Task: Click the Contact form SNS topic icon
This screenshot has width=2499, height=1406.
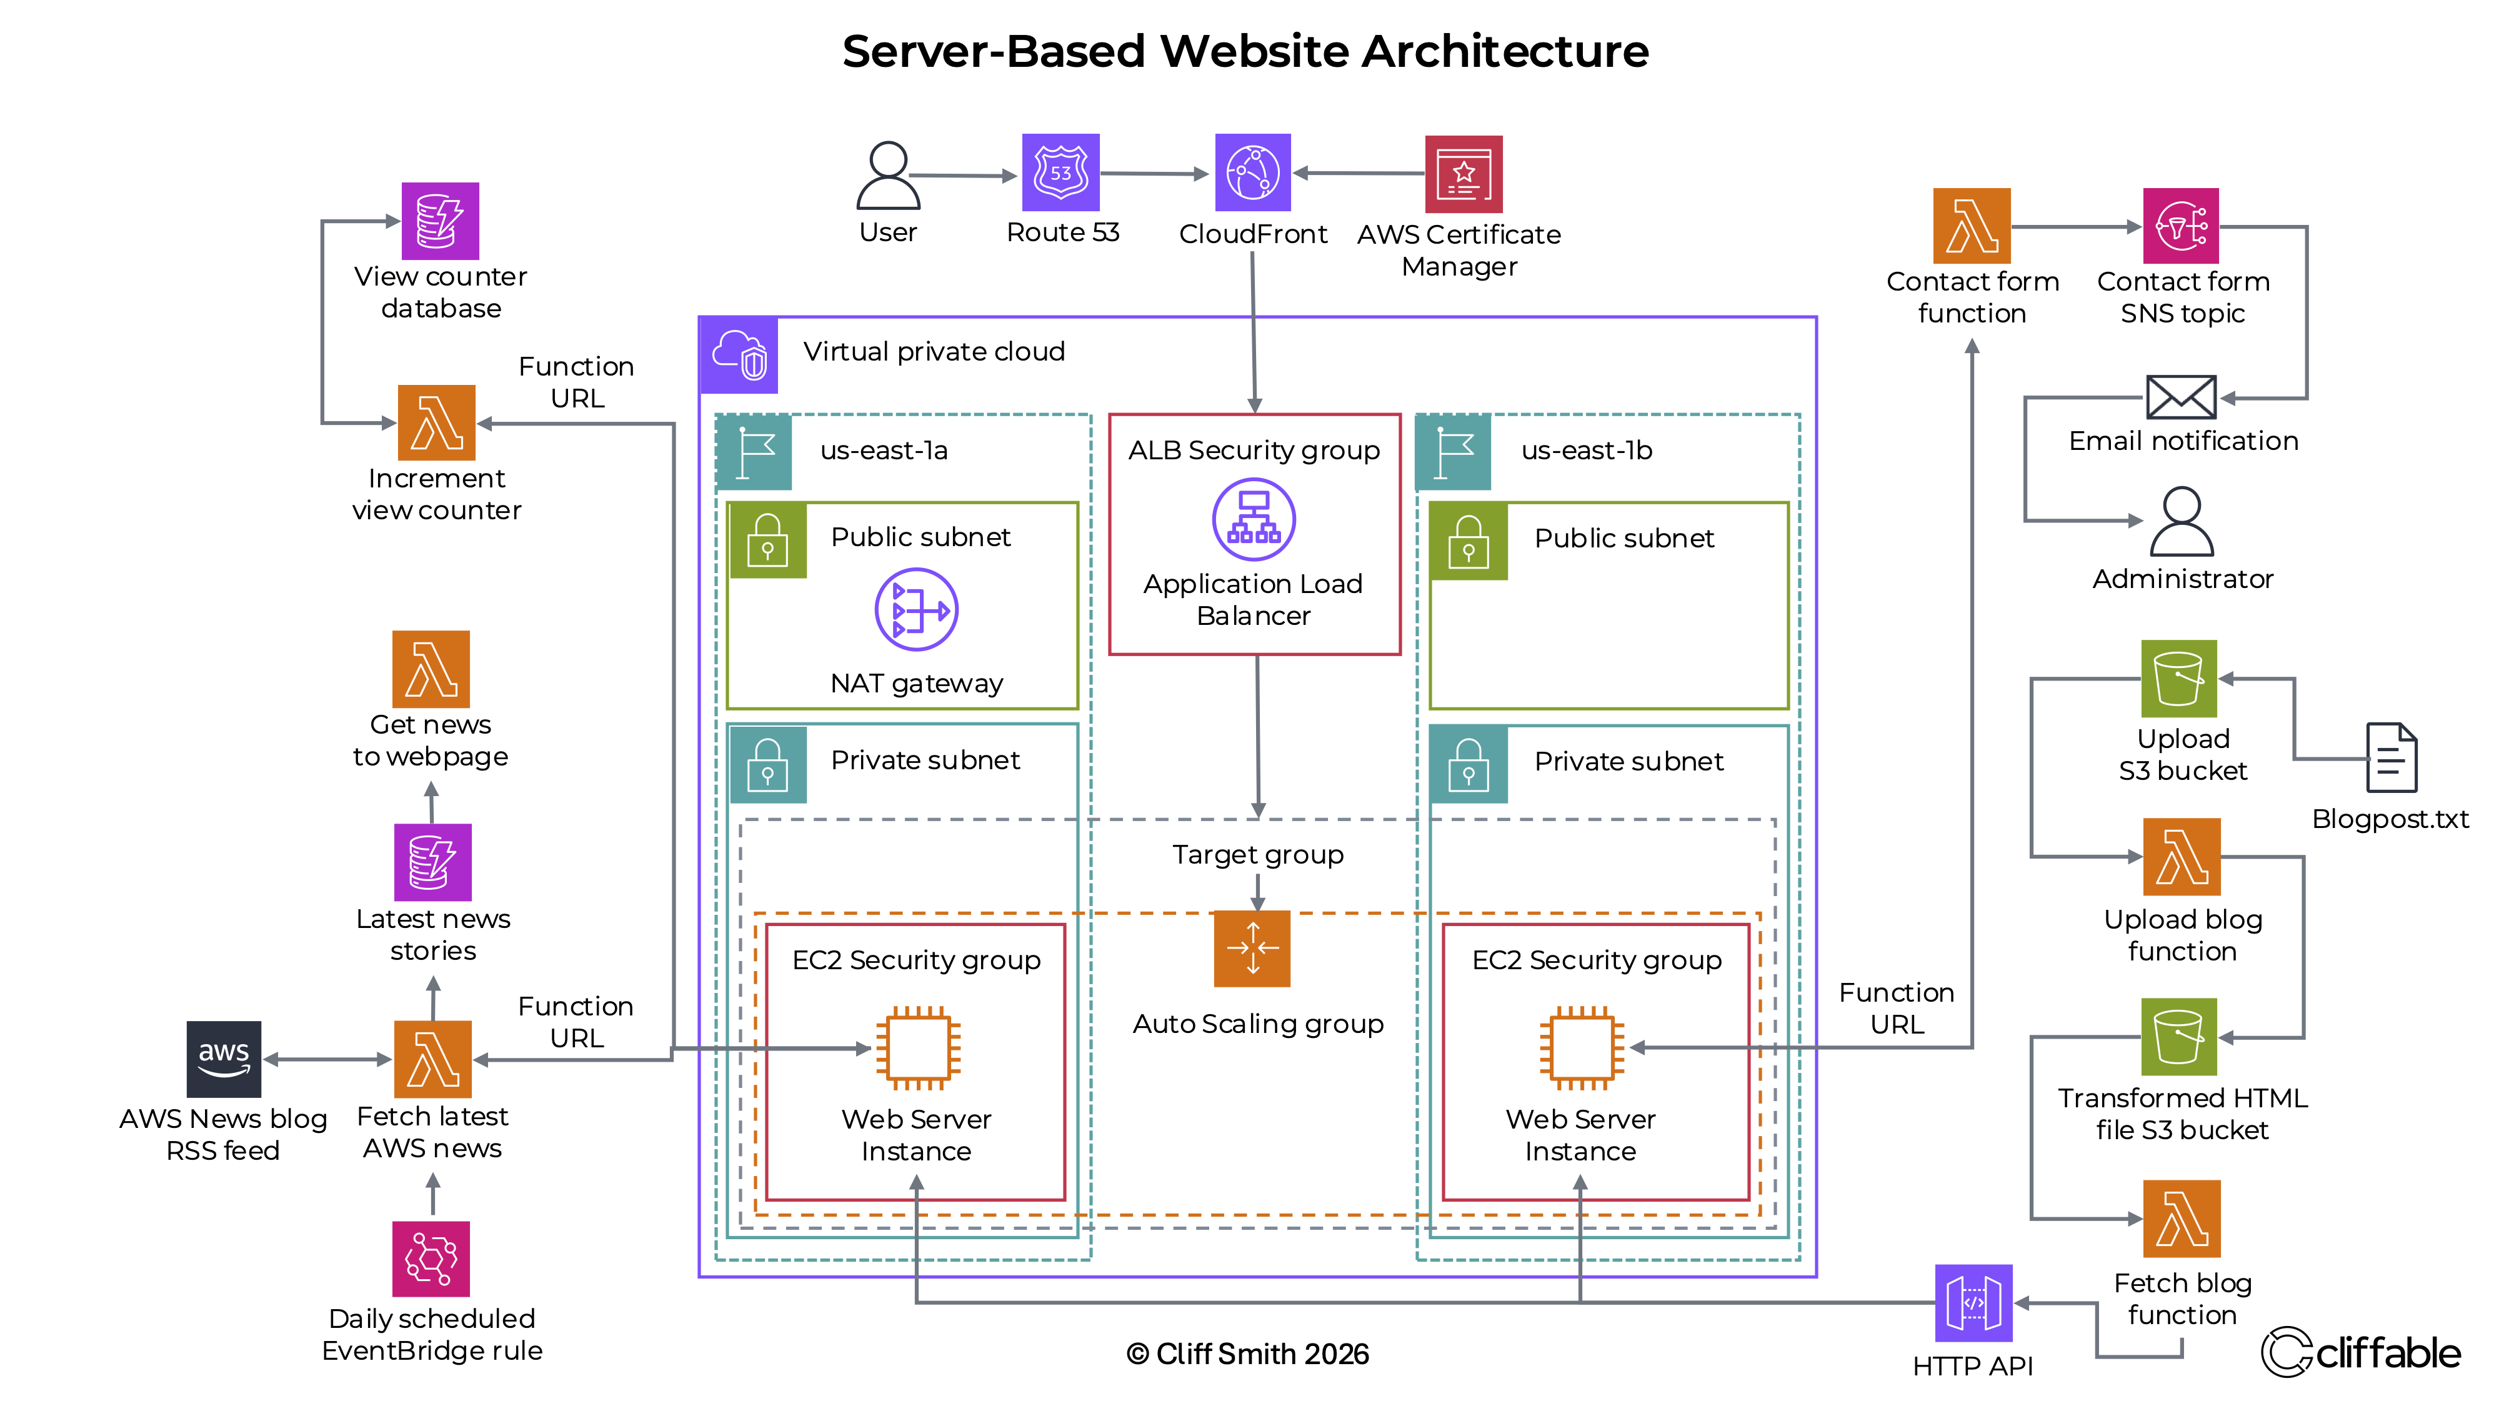Action: (x=2181, y=226)
